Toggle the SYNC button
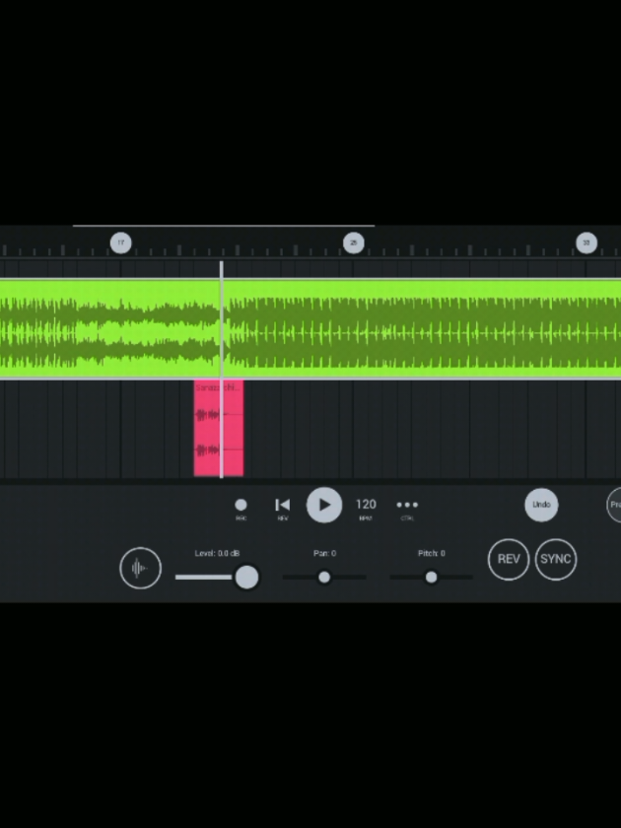Image resolution: width=621 pixels, height=828 pixels. click(x=556, y=559)
